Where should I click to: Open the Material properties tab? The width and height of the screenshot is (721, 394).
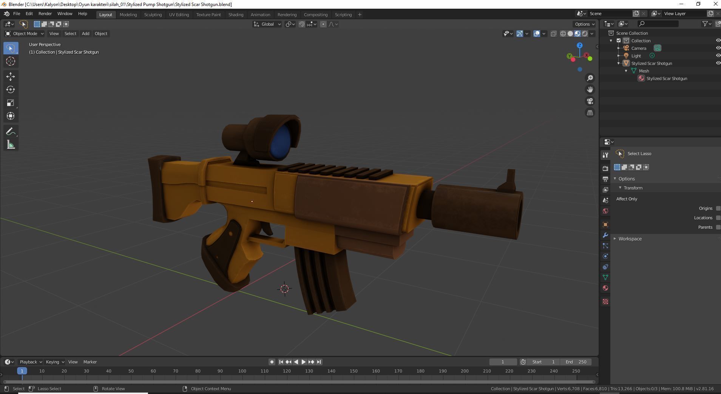605,288
